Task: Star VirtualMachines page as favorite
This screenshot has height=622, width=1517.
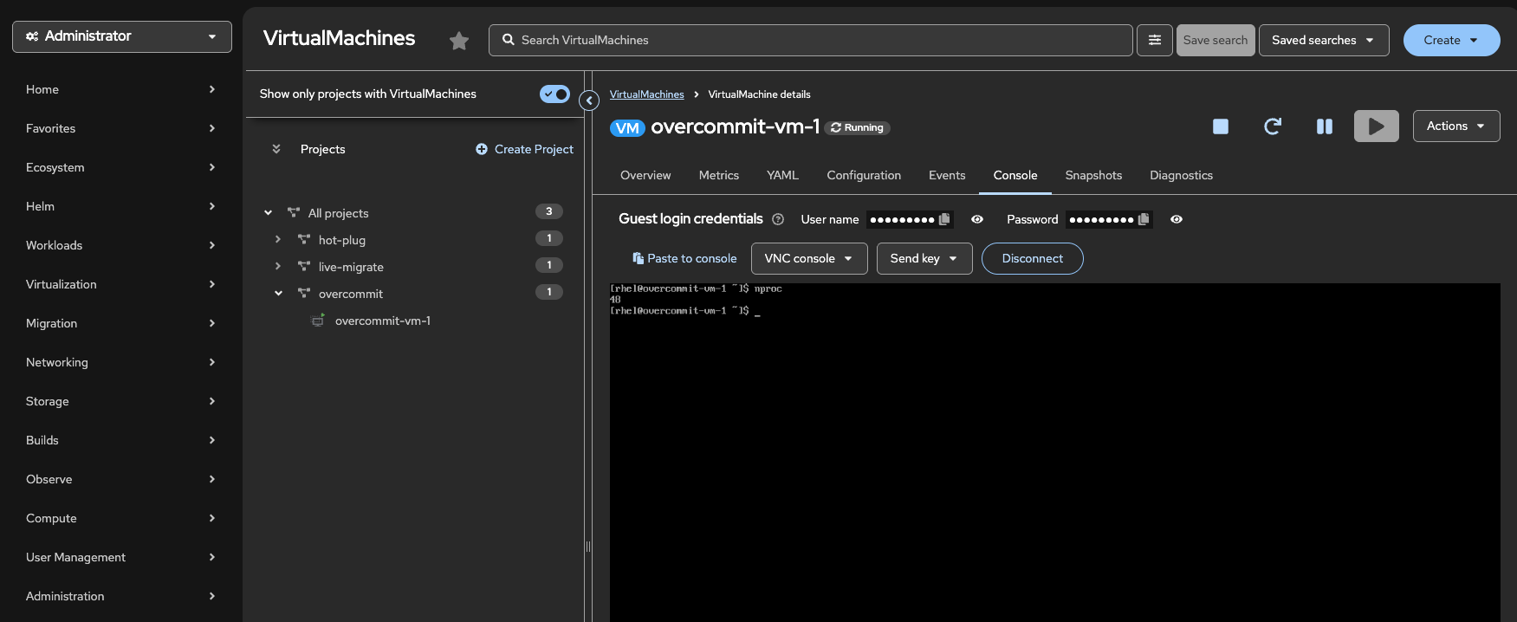Action: pyautogui.click(x=459, y=41)
